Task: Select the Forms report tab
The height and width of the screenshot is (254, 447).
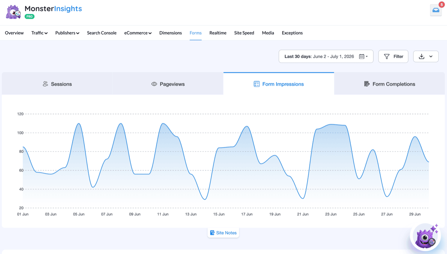Action: pyautogui.click(x=196, y=33)
